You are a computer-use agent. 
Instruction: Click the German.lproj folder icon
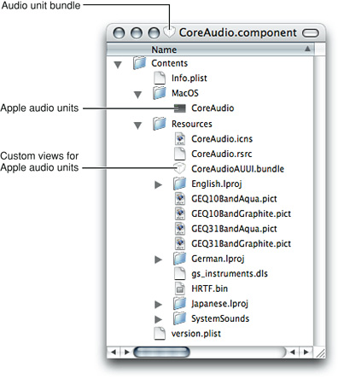179,259
